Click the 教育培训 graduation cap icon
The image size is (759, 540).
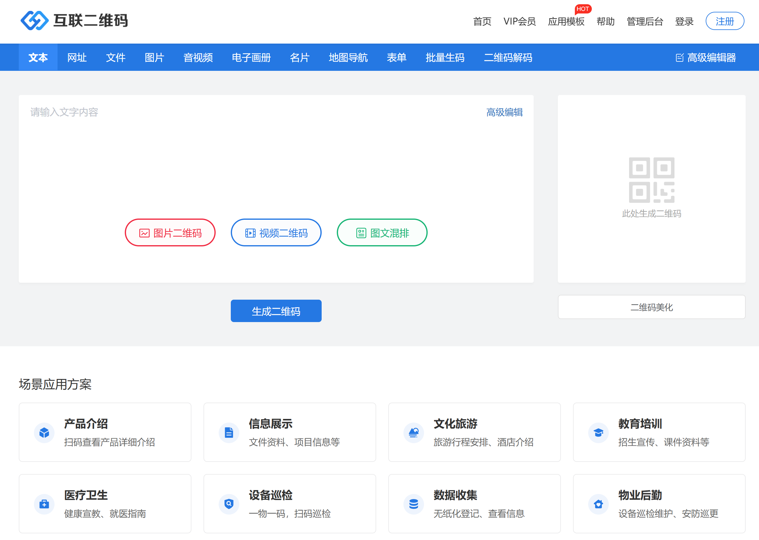click(598, 433)
